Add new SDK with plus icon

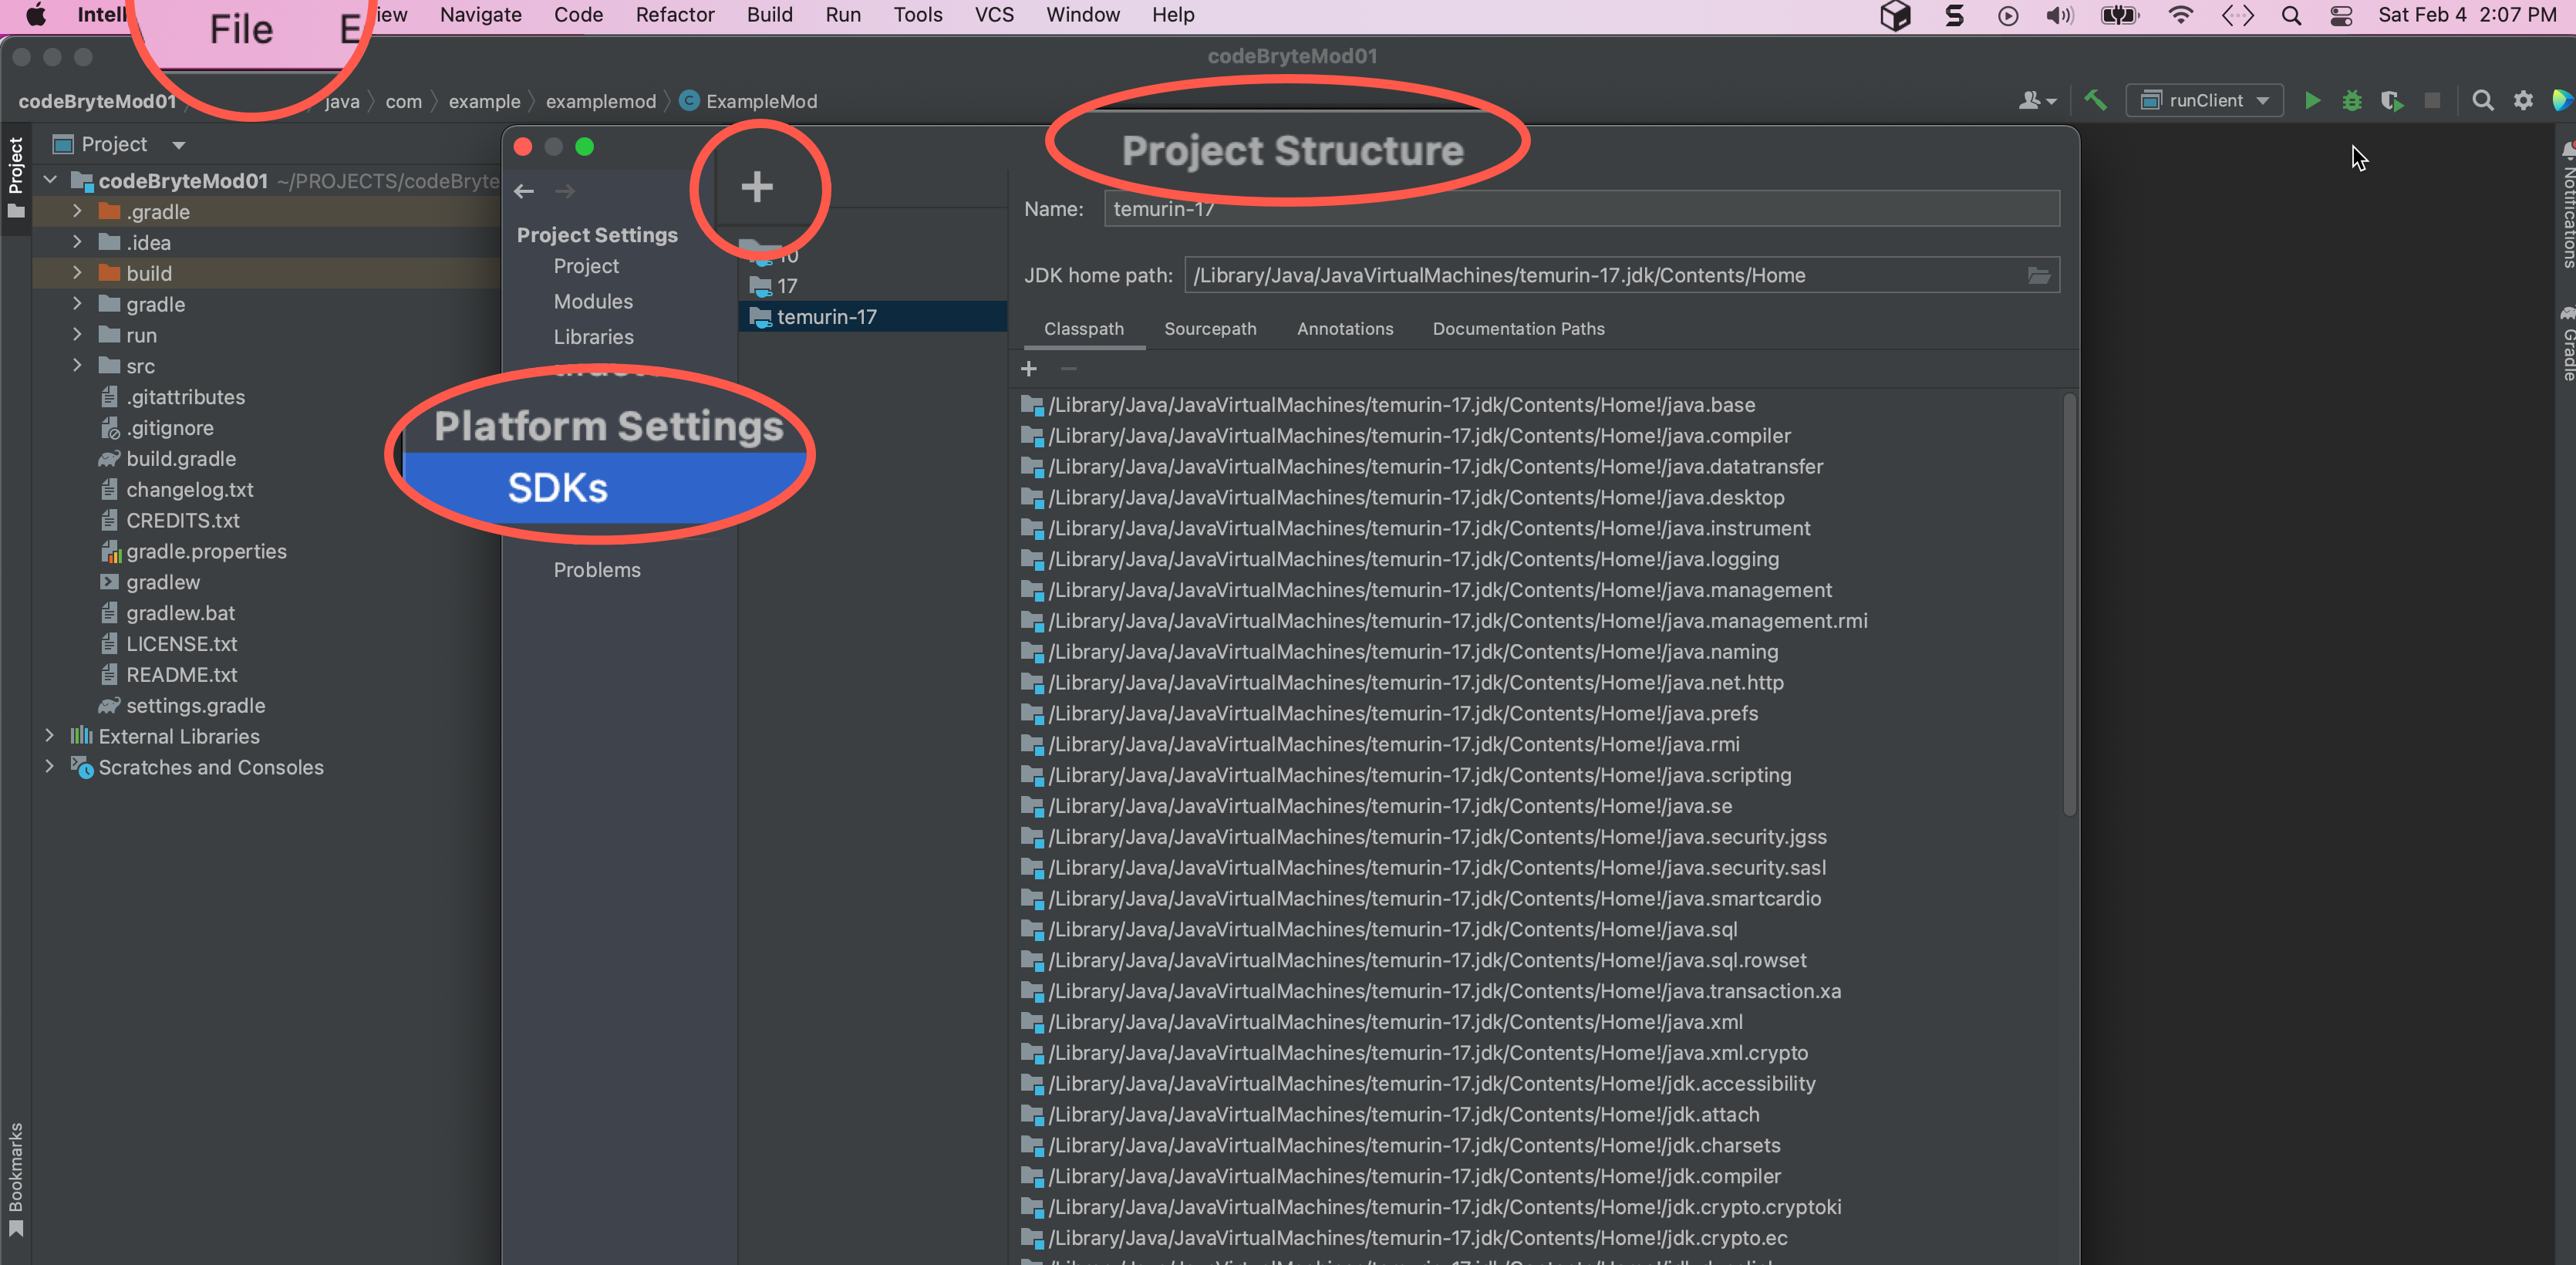point(757,186)
